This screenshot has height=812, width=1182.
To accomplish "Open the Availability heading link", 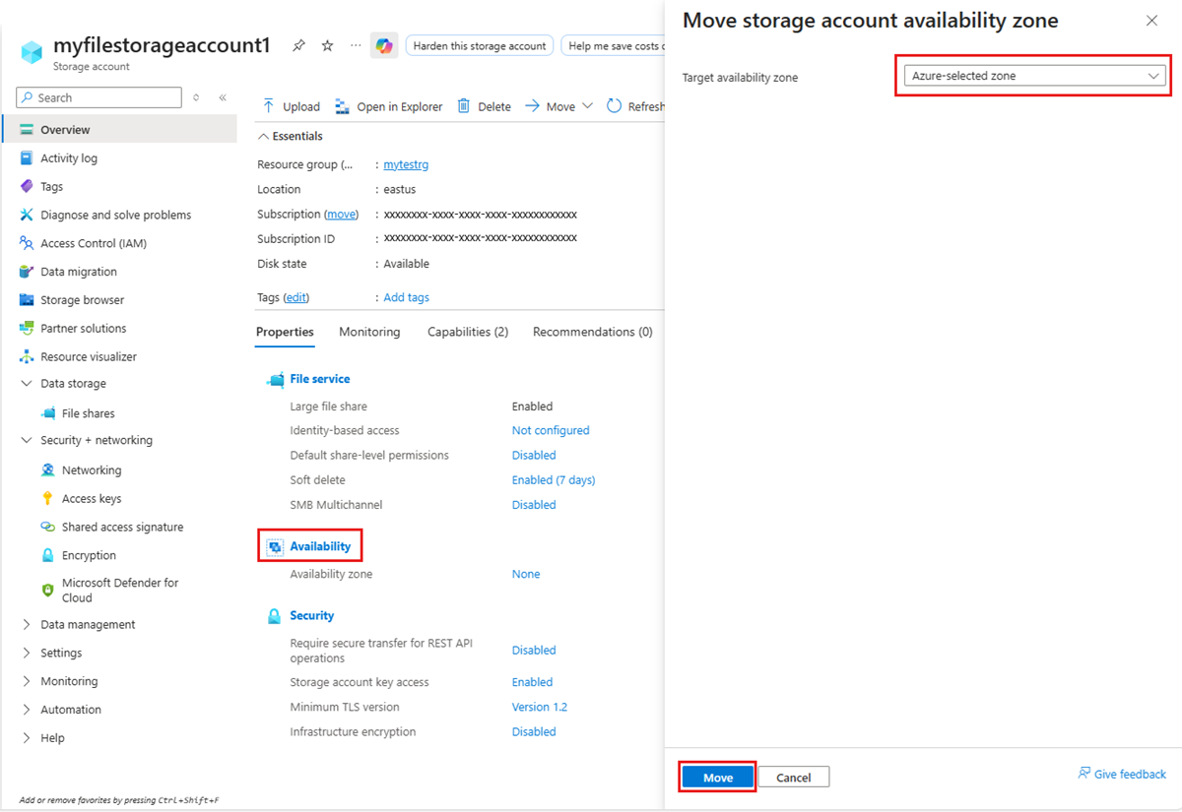I will coord(320,546).
